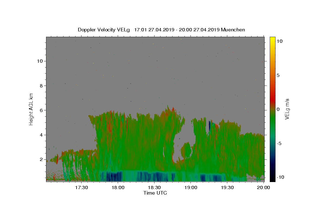Click the '18:00' time tick label
Image resolution: width=327 pixels, height=218 pixels.
[x=118, y=187]
